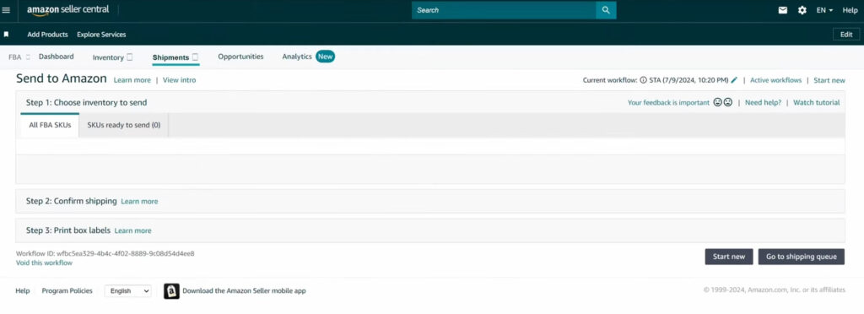Click the info icon beside STA workflow
The height and width of the screenshot is (314, 864).
click(x=643, y=80)
